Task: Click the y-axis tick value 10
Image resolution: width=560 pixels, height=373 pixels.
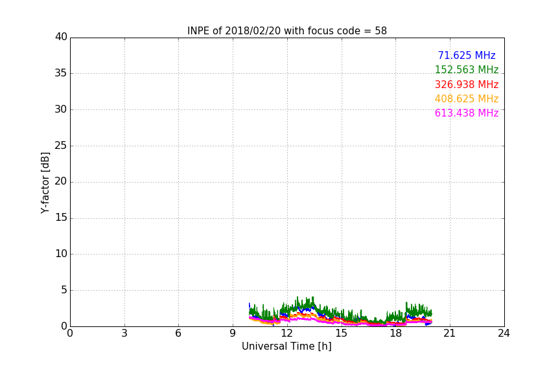Action: click(61, 254)
